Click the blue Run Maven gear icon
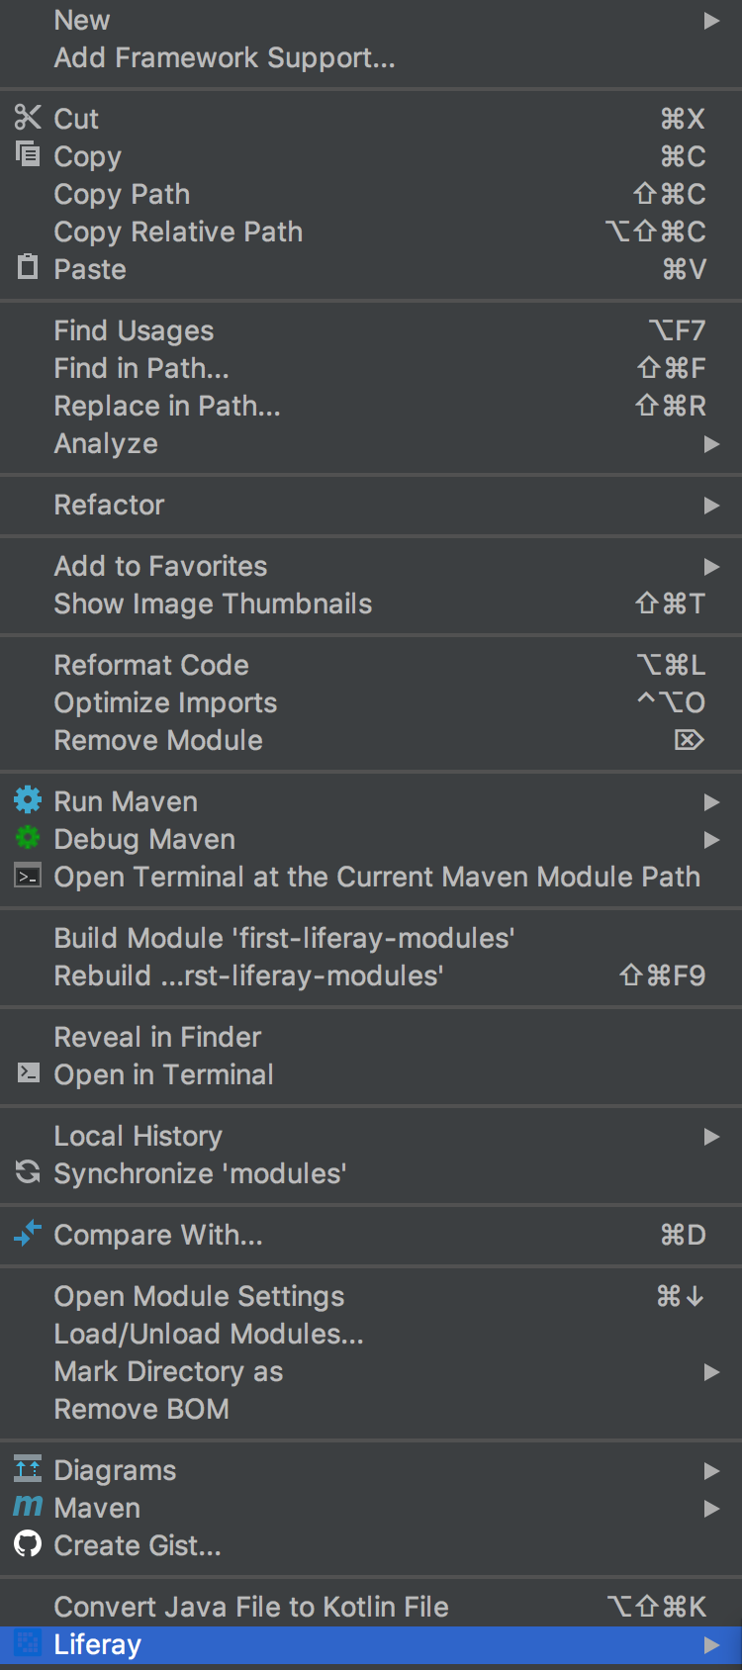742x1670 pixels. pyautogui.click(x=28, y=799)
